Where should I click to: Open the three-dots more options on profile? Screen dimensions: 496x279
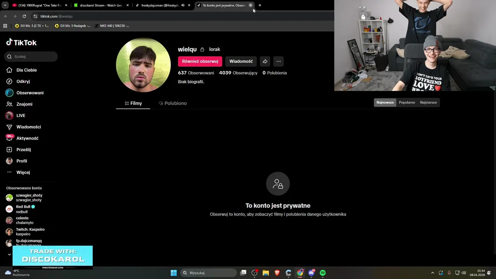tap(278, 61)
